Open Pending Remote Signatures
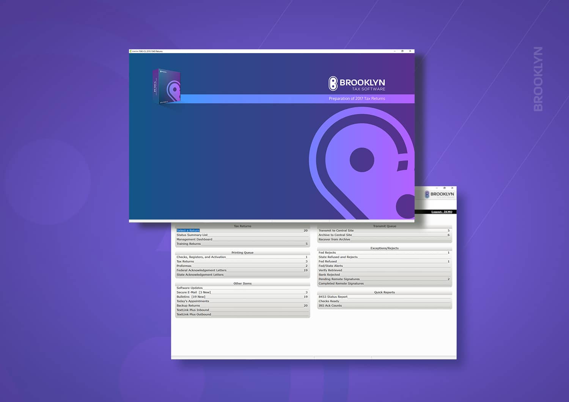The width and height of the screenshot is (569, 402). 339,279
